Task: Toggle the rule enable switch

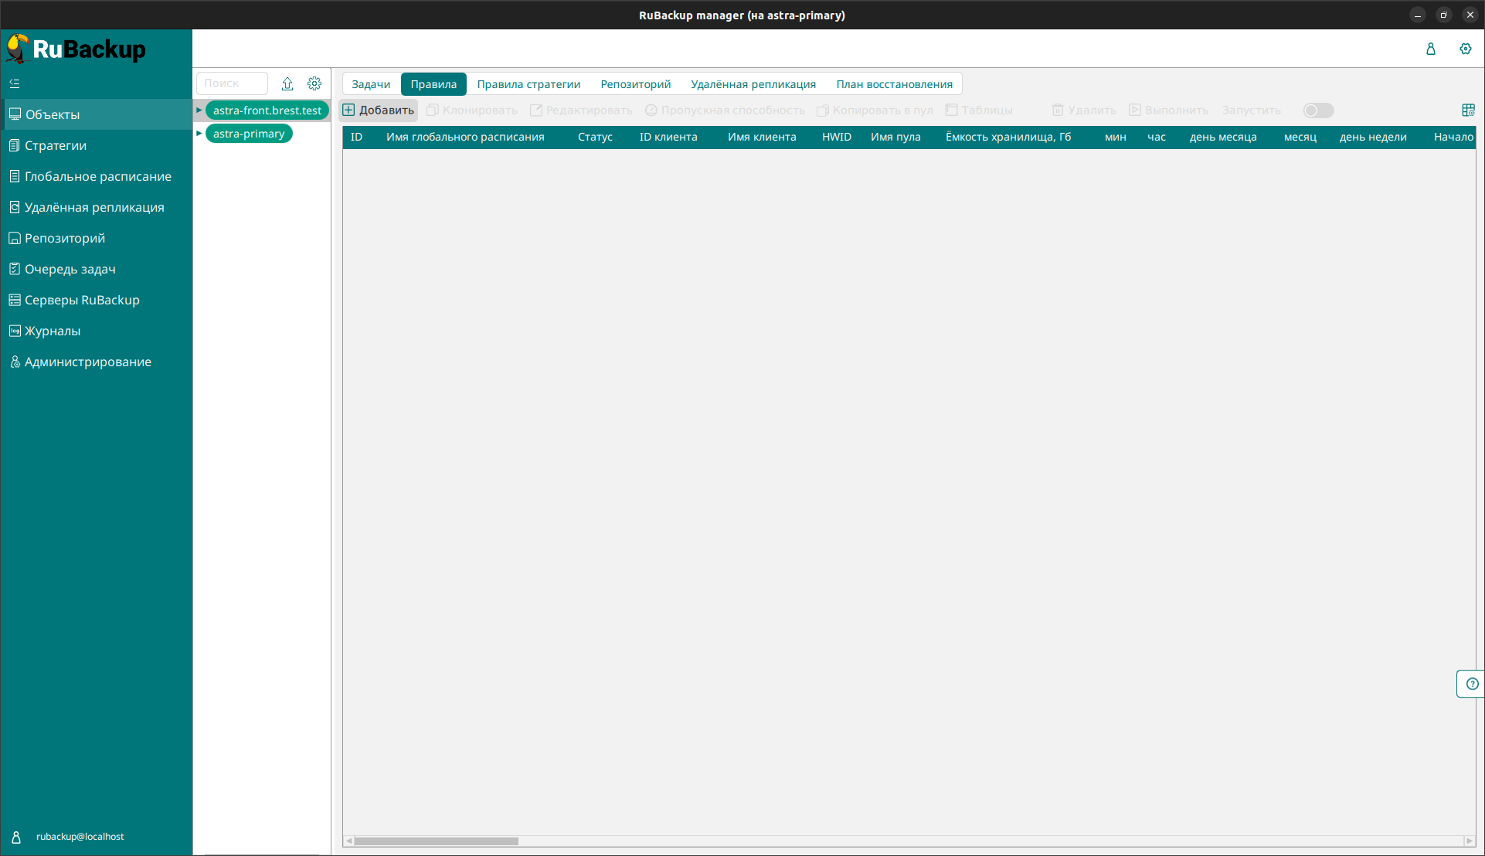Action: [1317, 110]
